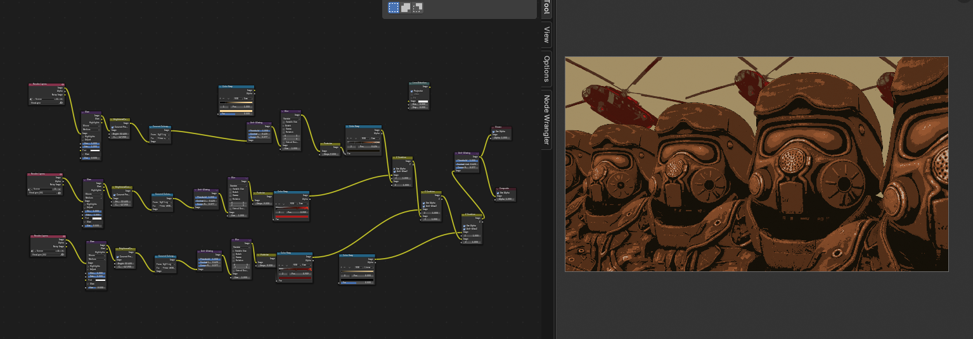Select the Lens Distortion node header

click(x=420, y=83)
